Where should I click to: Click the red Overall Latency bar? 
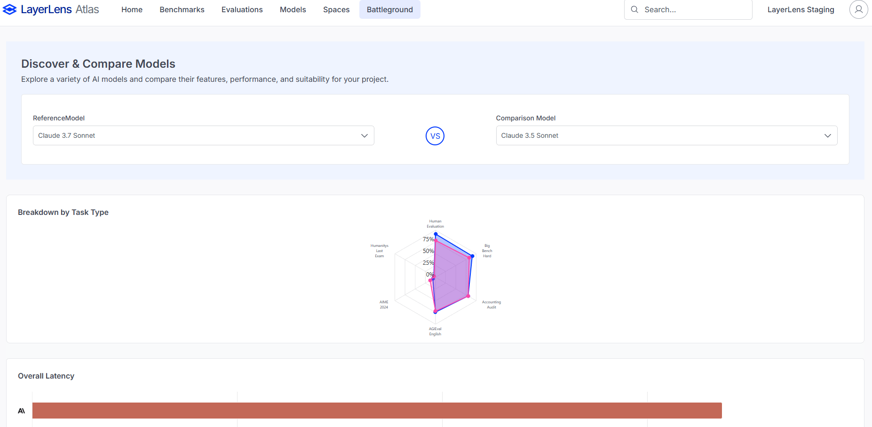coord(377,411)
